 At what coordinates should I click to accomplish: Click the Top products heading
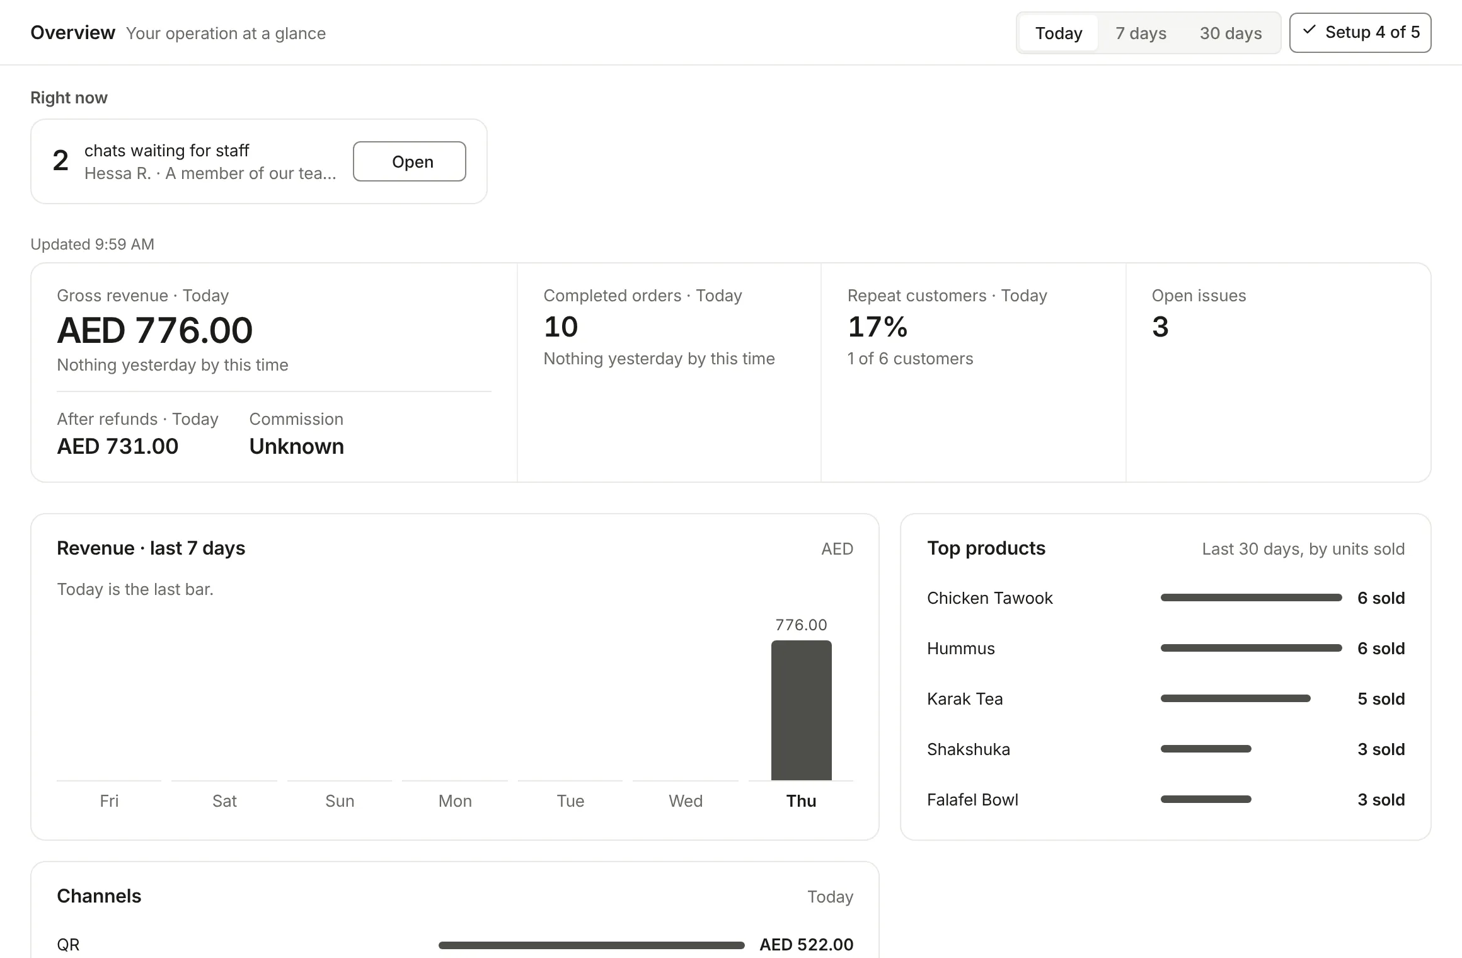coord(986,548)
